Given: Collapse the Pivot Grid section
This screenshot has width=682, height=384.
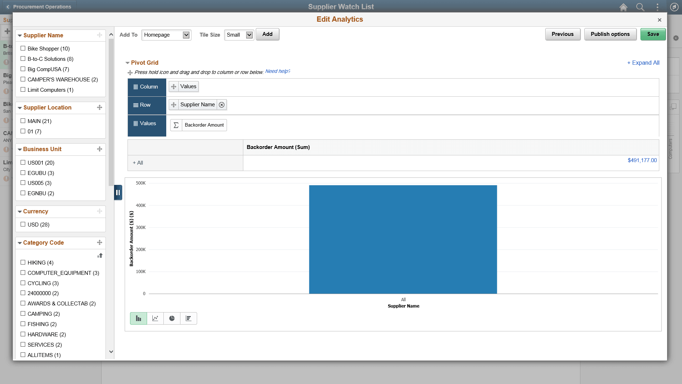Looking at the screenshot, I should click(128, 63).
